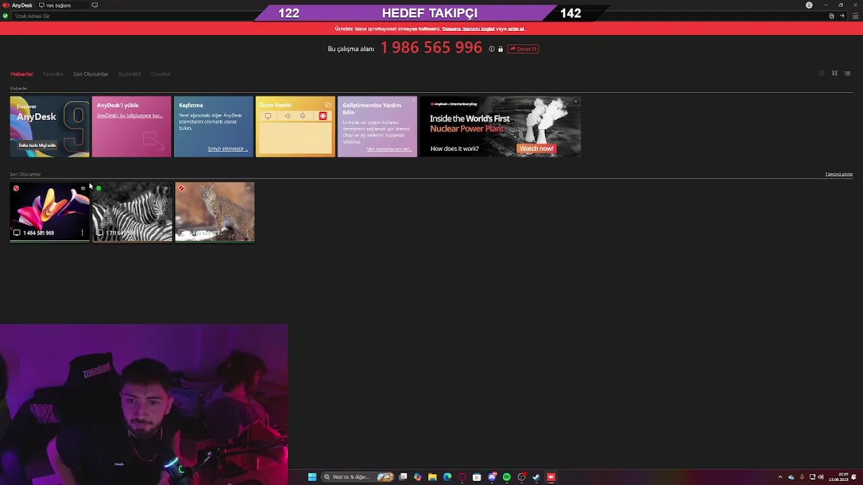Open recordings folder icon in Ekranı Kaydet
Image resolution: width=863 pixels, height=485 pixels.
(328, 105)
